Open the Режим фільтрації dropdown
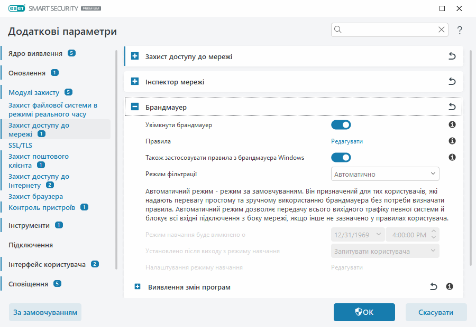The image size is (476, 327). coord(385,174)
